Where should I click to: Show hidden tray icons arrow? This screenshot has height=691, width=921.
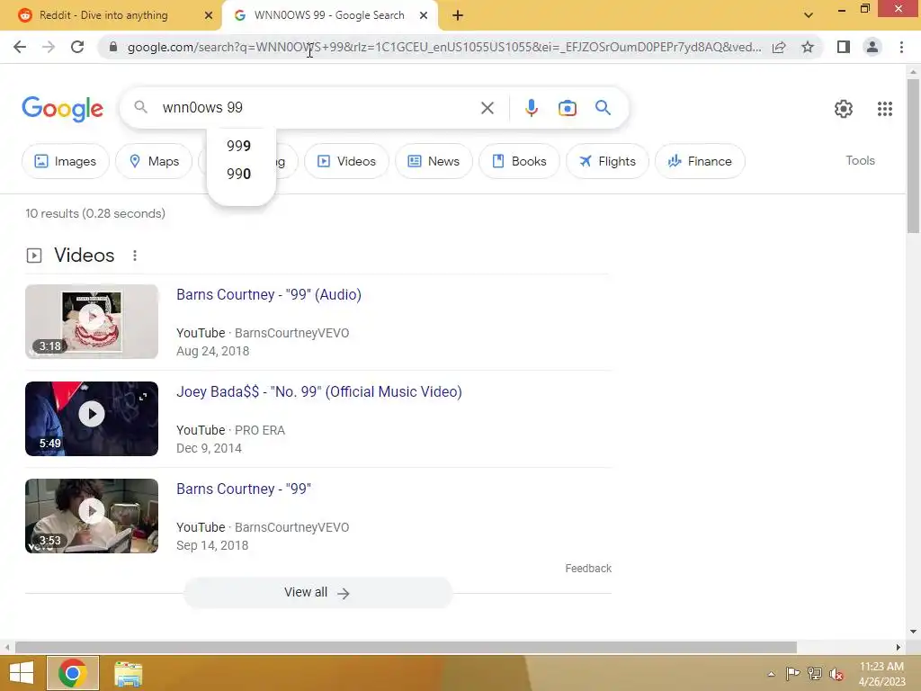pyautogui.click(x=771, y=674)
